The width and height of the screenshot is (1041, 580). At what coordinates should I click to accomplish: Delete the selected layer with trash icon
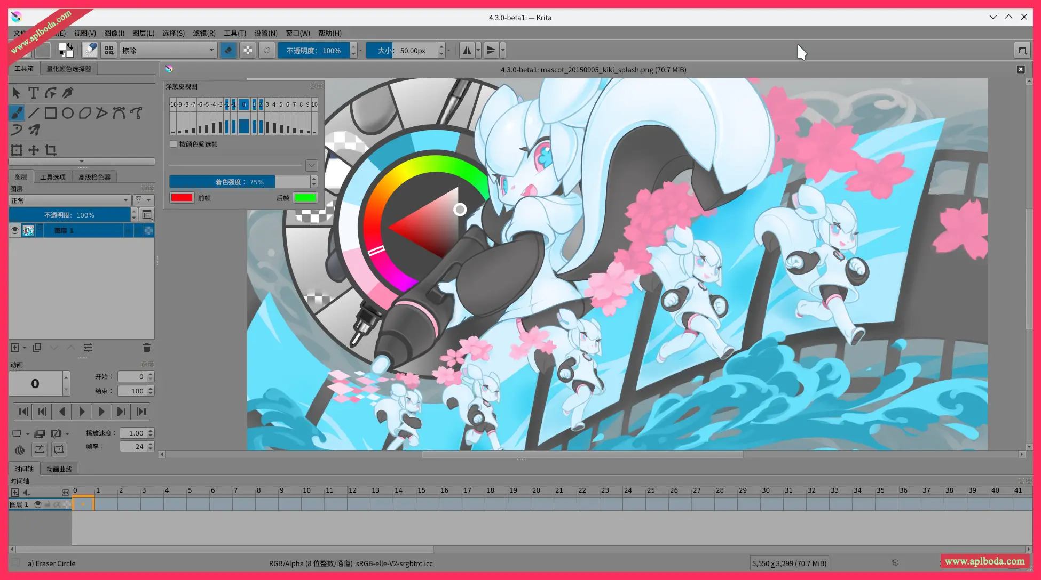pos(147,348)
